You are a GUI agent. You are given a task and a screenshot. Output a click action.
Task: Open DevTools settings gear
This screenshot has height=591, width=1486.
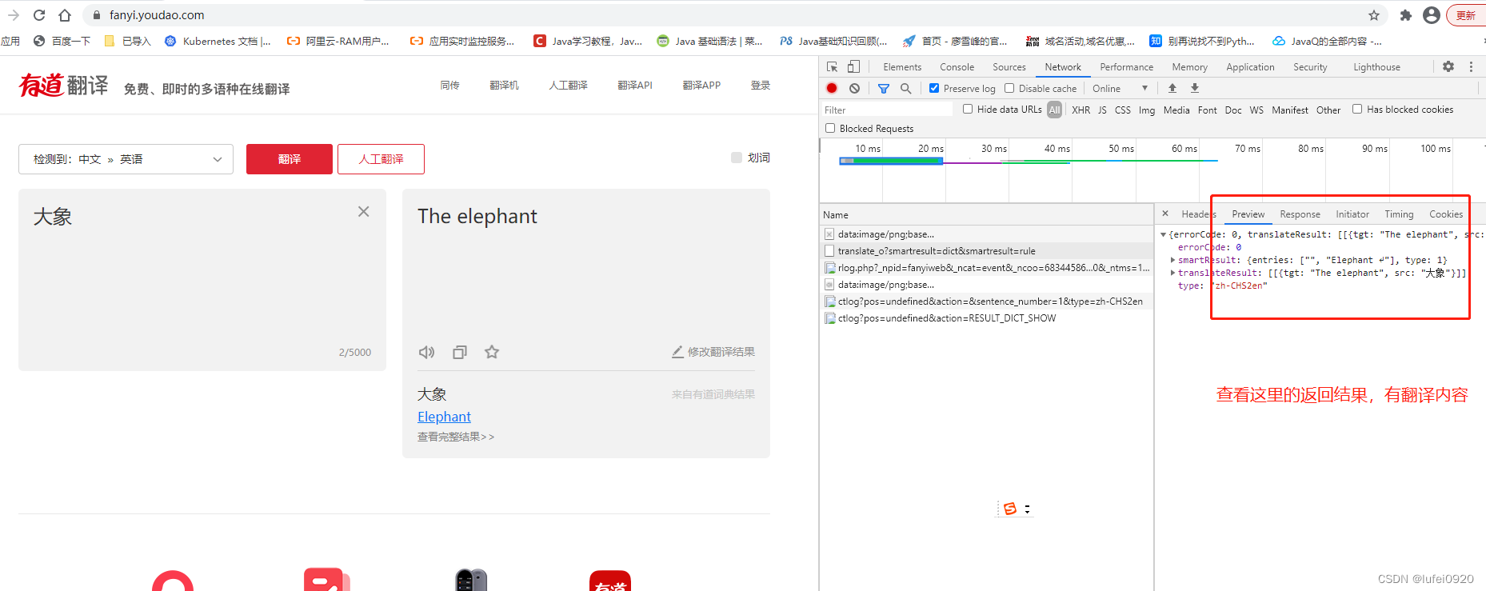tap(1448, 67)
